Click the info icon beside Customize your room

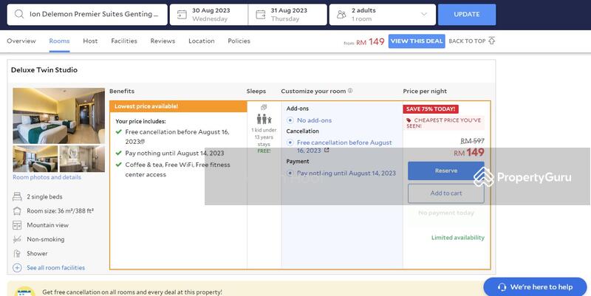click(x=350, y=91)
